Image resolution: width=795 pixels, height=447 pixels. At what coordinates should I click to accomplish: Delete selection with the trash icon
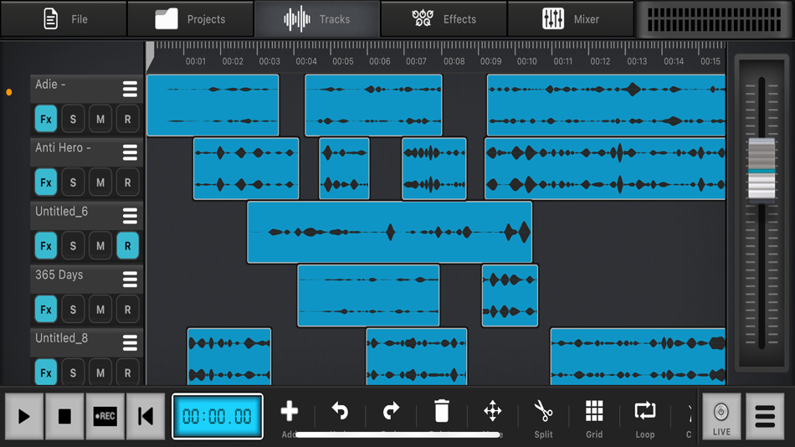(442, 412)
